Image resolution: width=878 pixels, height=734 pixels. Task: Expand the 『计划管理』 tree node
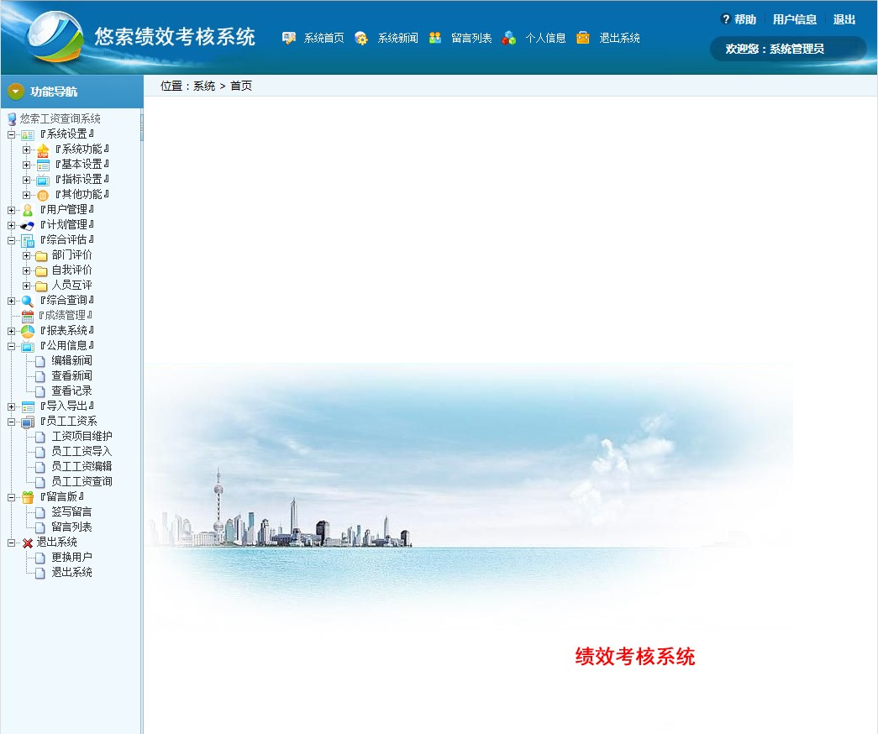[x=11, y=225]
